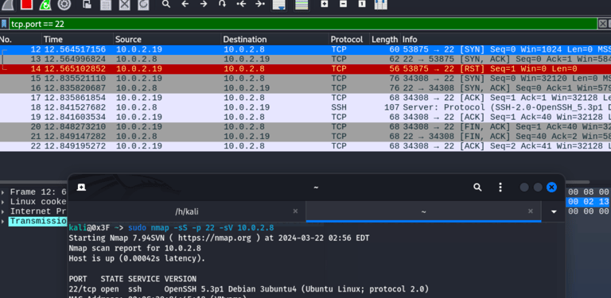611x298 pixels.
Task: Select packet 13 SYN, ACK row
Action: (305, 59)
